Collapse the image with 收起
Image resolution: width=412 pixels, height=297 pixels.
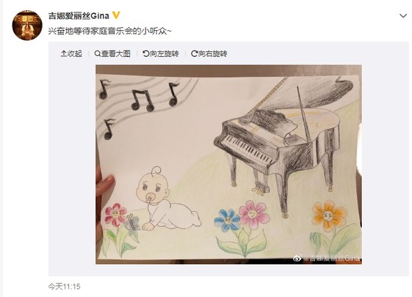pos(71,54)
